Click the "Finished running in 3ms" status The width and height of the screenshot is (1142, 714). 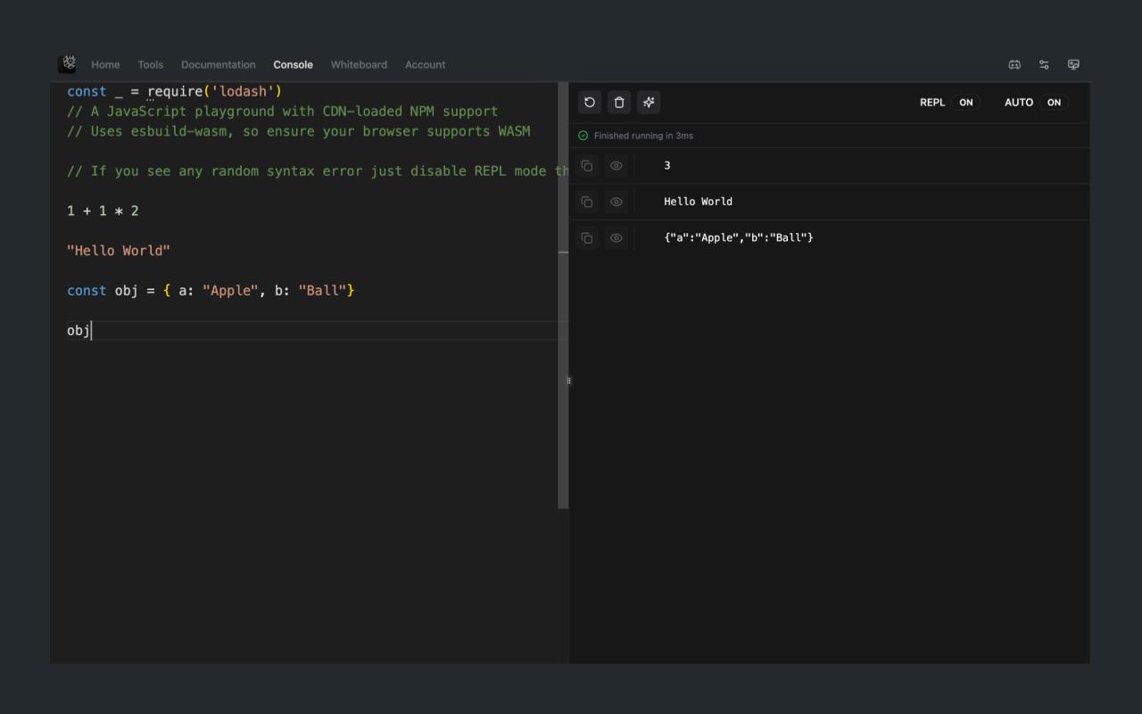643,136
